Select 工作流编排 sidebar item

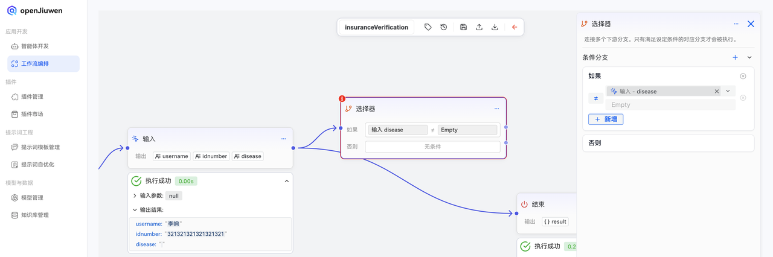43,63
